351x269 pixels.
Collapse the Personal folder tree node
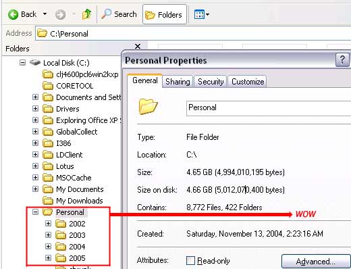[35, 212]
